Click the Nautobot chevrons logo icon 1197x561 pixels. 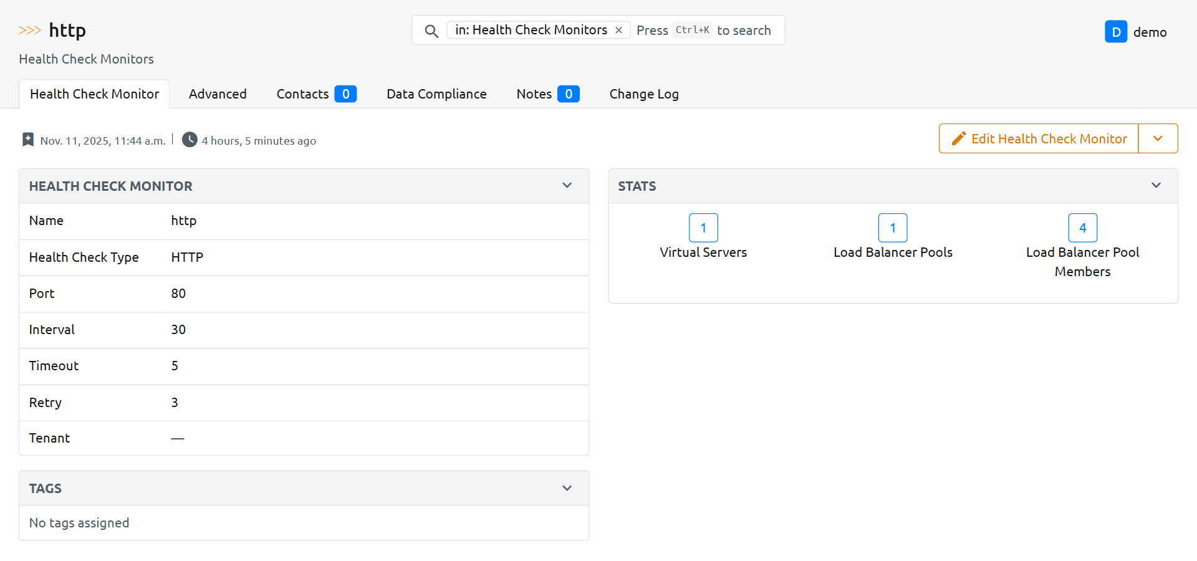29,31
